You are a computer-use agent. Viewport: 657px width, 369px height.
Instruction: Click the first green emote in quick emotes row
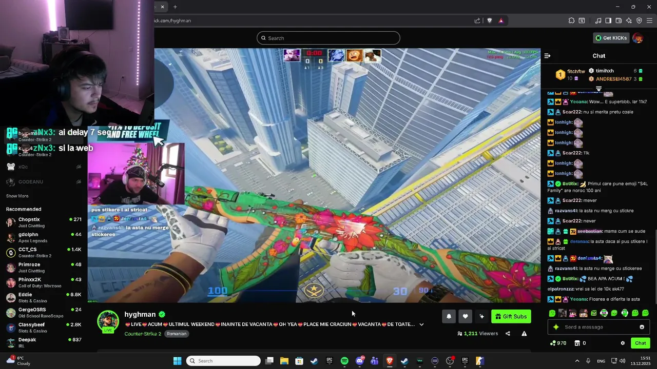point(552,313)
